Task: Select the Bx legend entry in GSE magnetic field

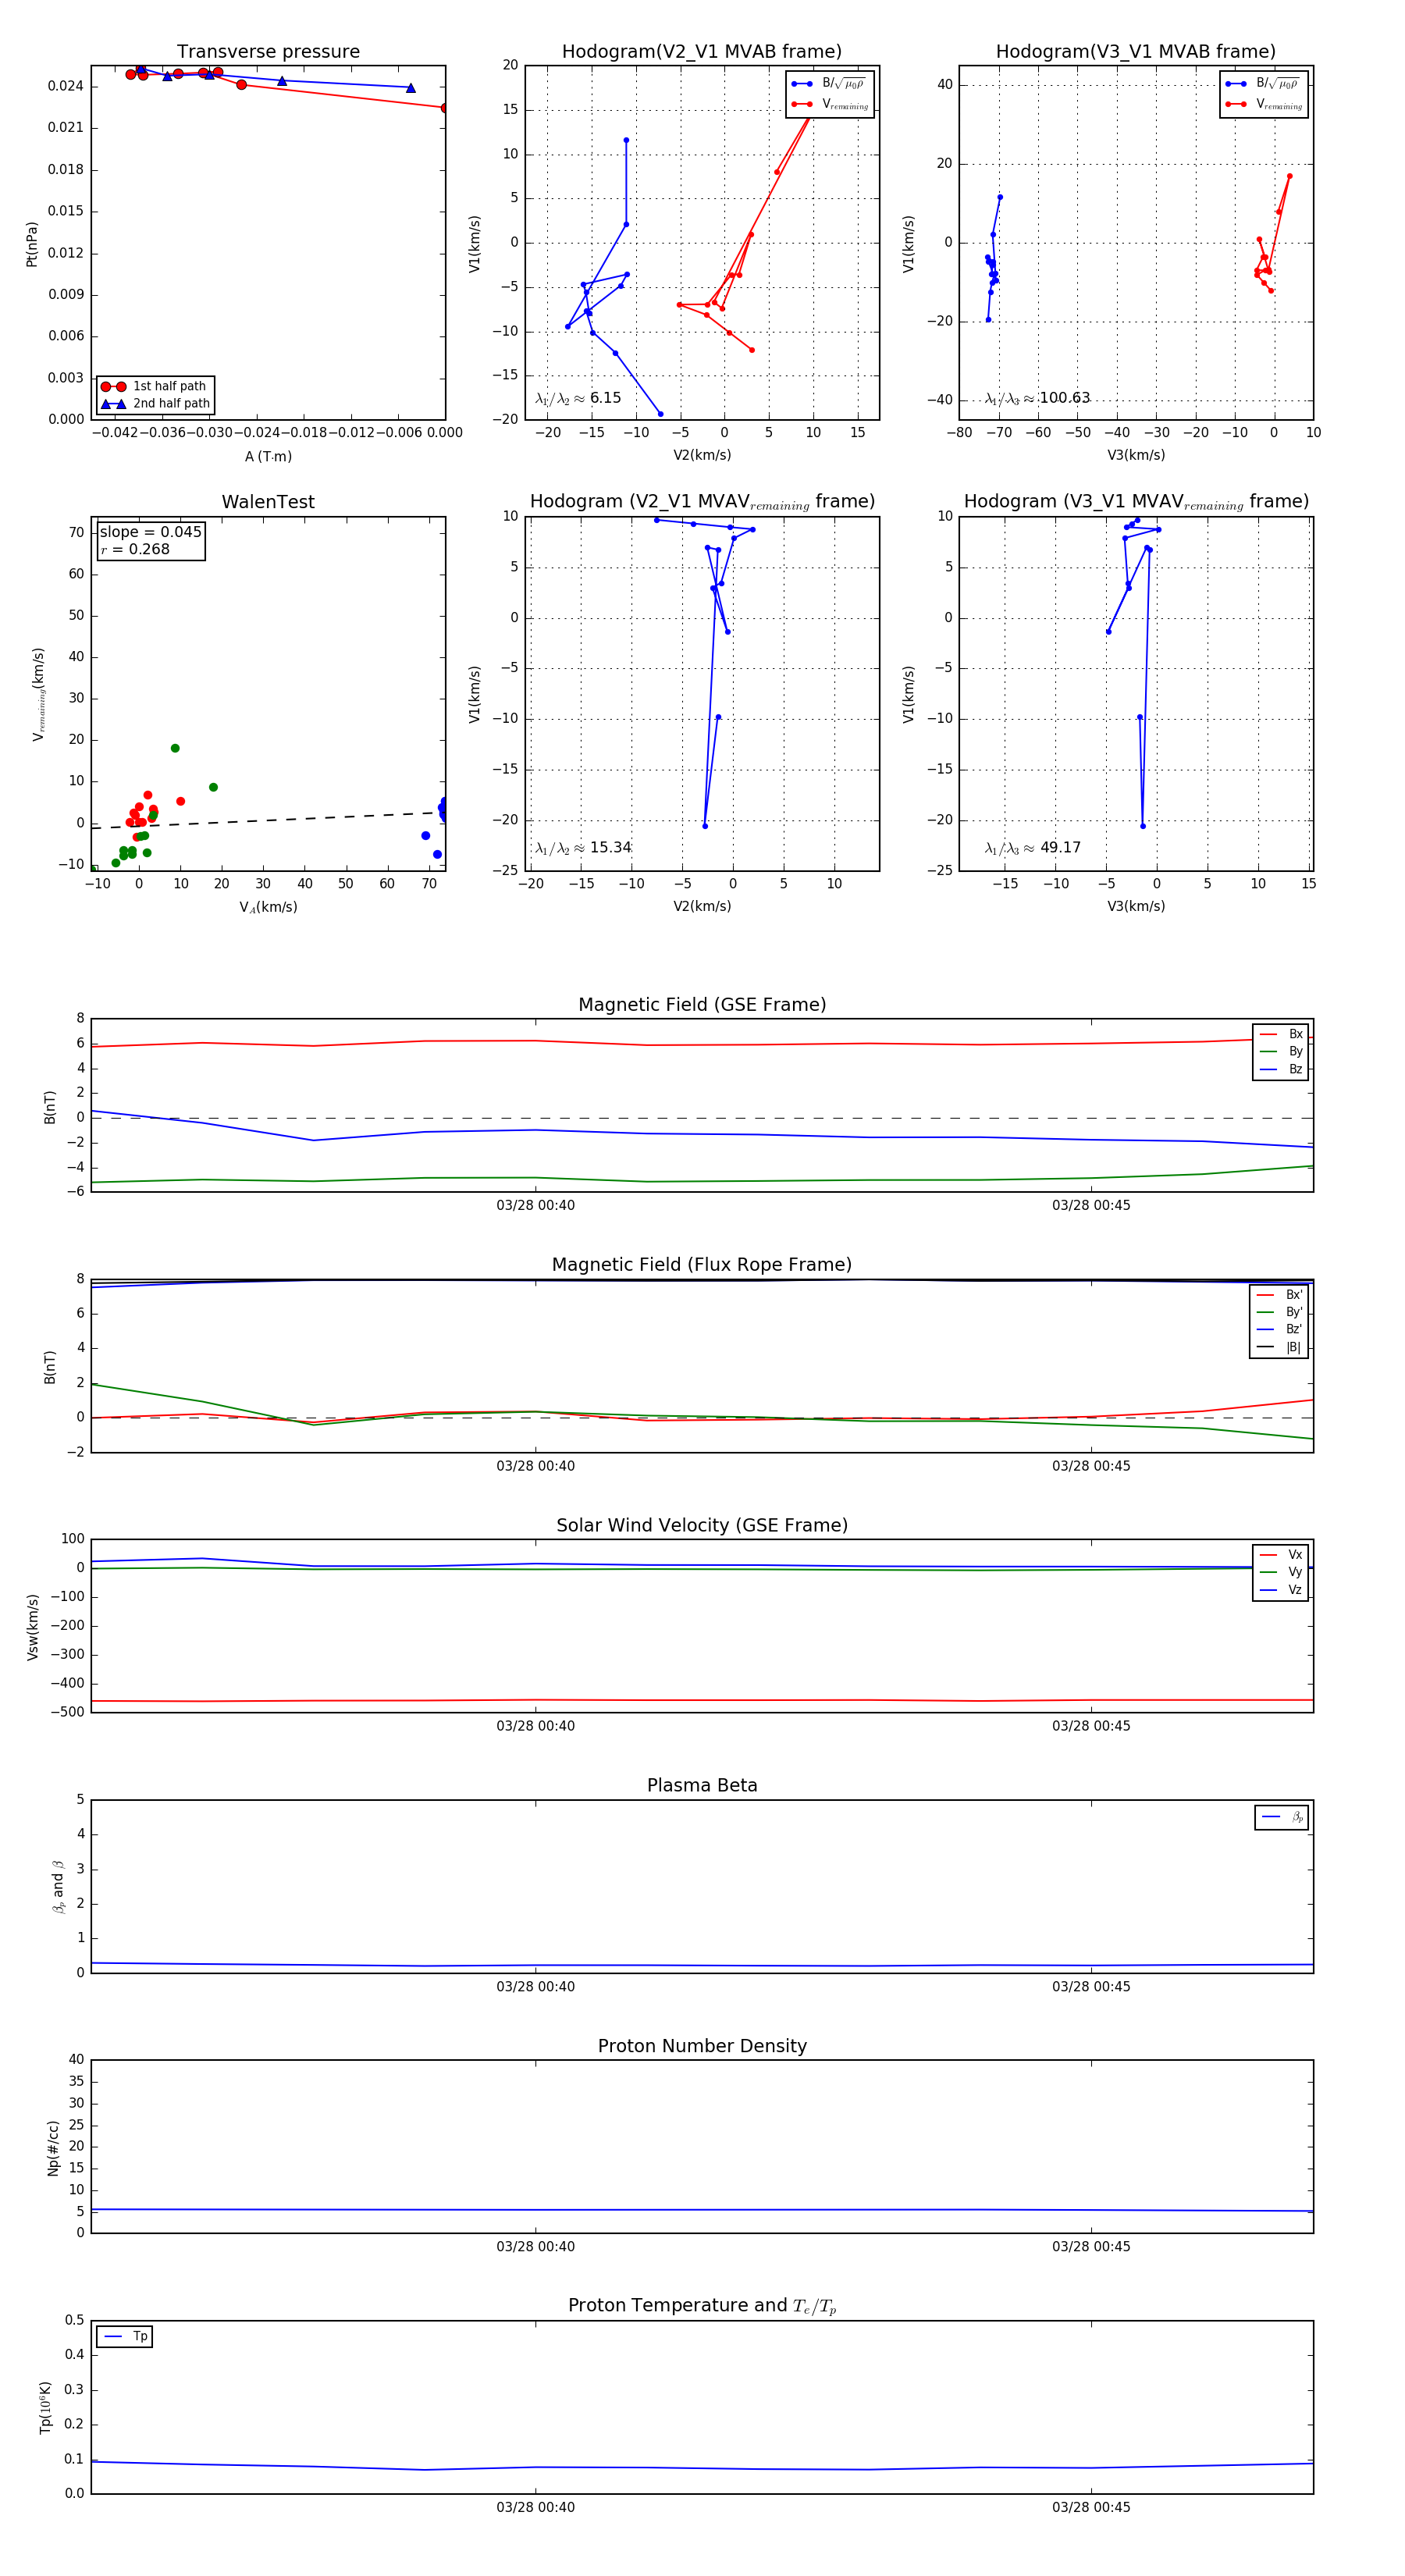Action: 1281,1034
